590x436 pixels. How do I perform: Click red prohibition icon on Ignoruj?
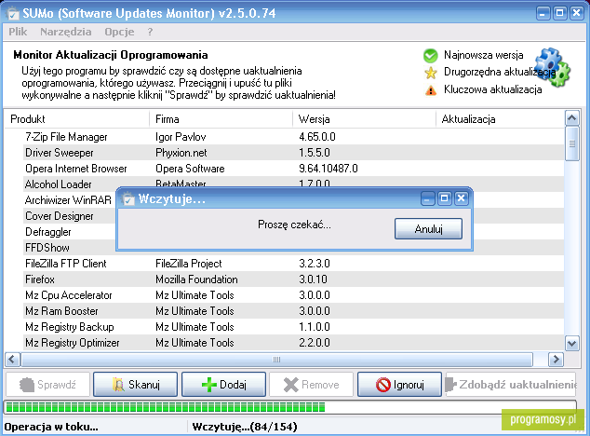tap(383, 385)
